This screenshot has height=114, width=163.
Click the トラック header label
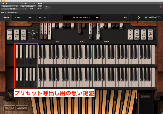4,3
